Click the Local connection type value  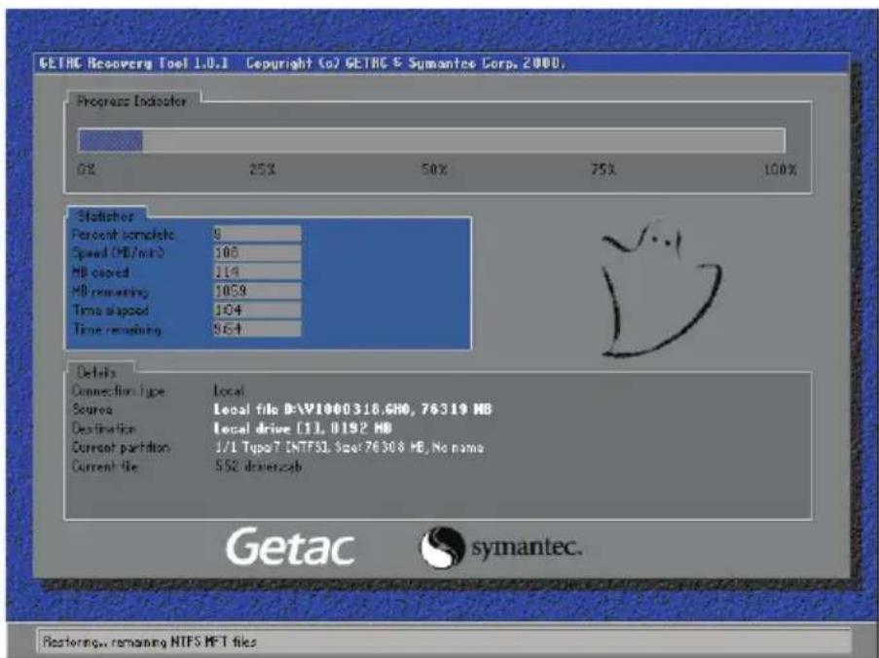tap(229, 390)
